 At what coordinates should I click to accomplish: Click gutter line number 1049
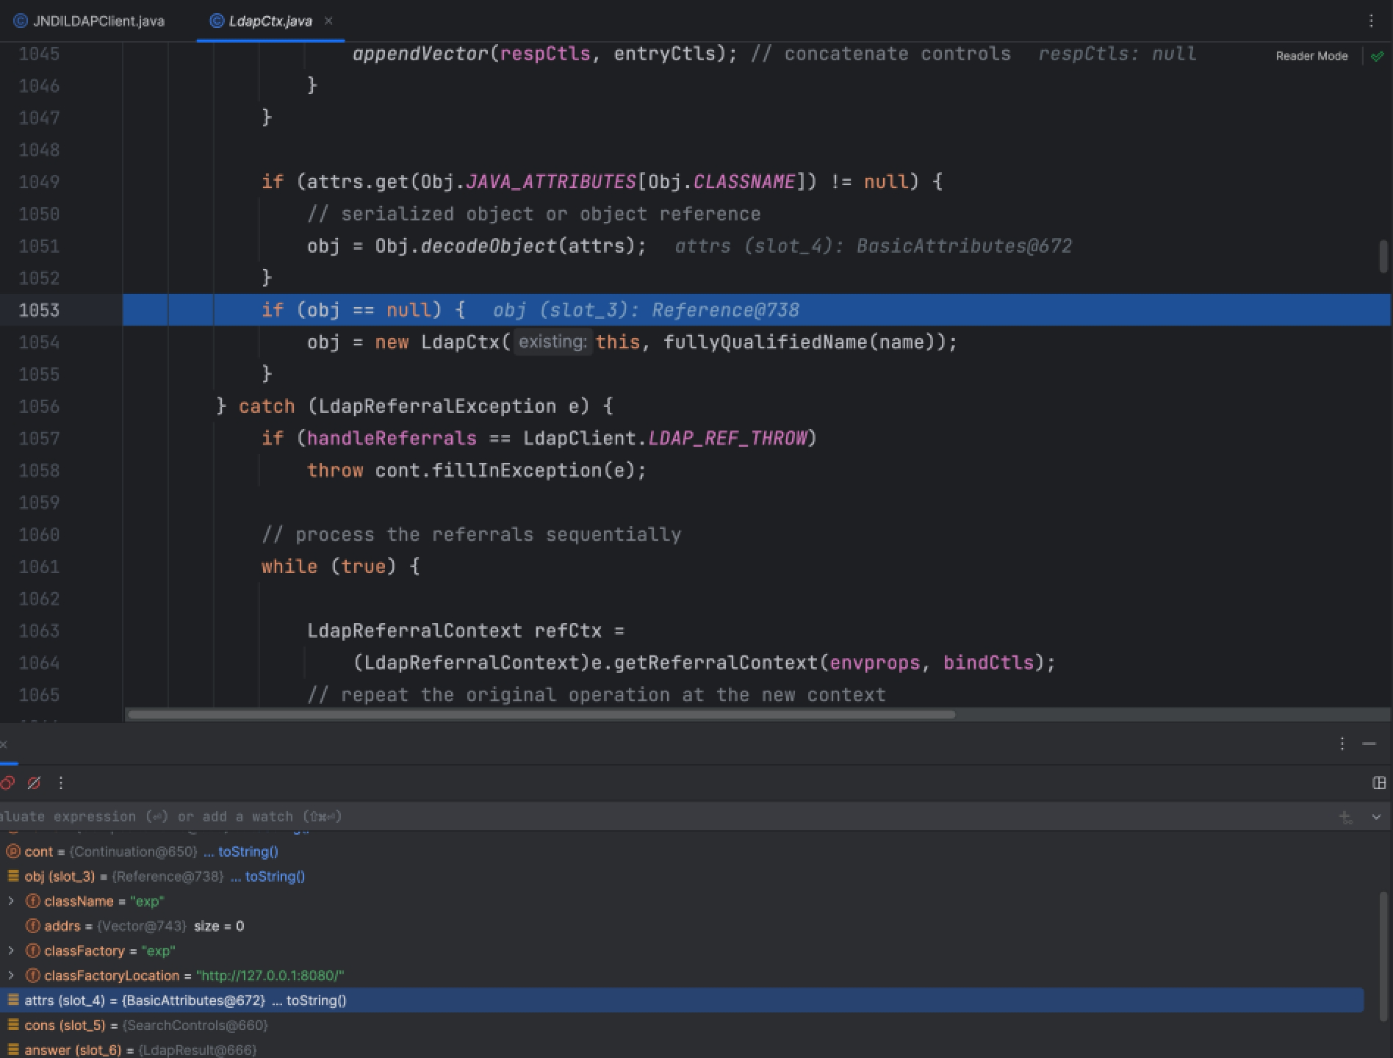pyautogui.click(x=39, y=181)
